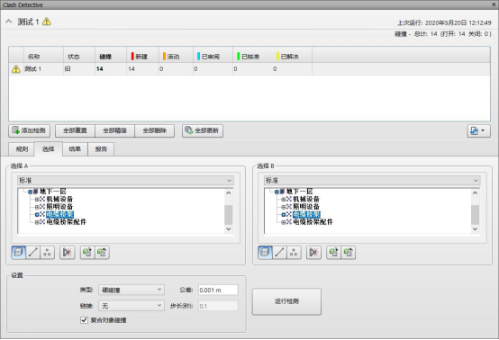This screenshot has height=340, width=499.
Task: Click 全部更新 update all button
Action: click(x=203, y=130)
